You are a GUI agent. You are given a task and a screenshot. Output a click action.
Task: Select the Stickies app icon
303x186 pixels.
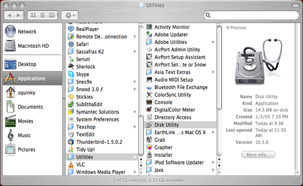[x=71, y=97]
